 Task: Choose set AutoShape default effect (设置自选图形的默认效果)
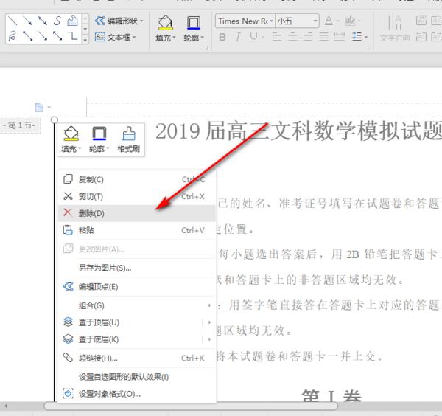click(137, 377)
